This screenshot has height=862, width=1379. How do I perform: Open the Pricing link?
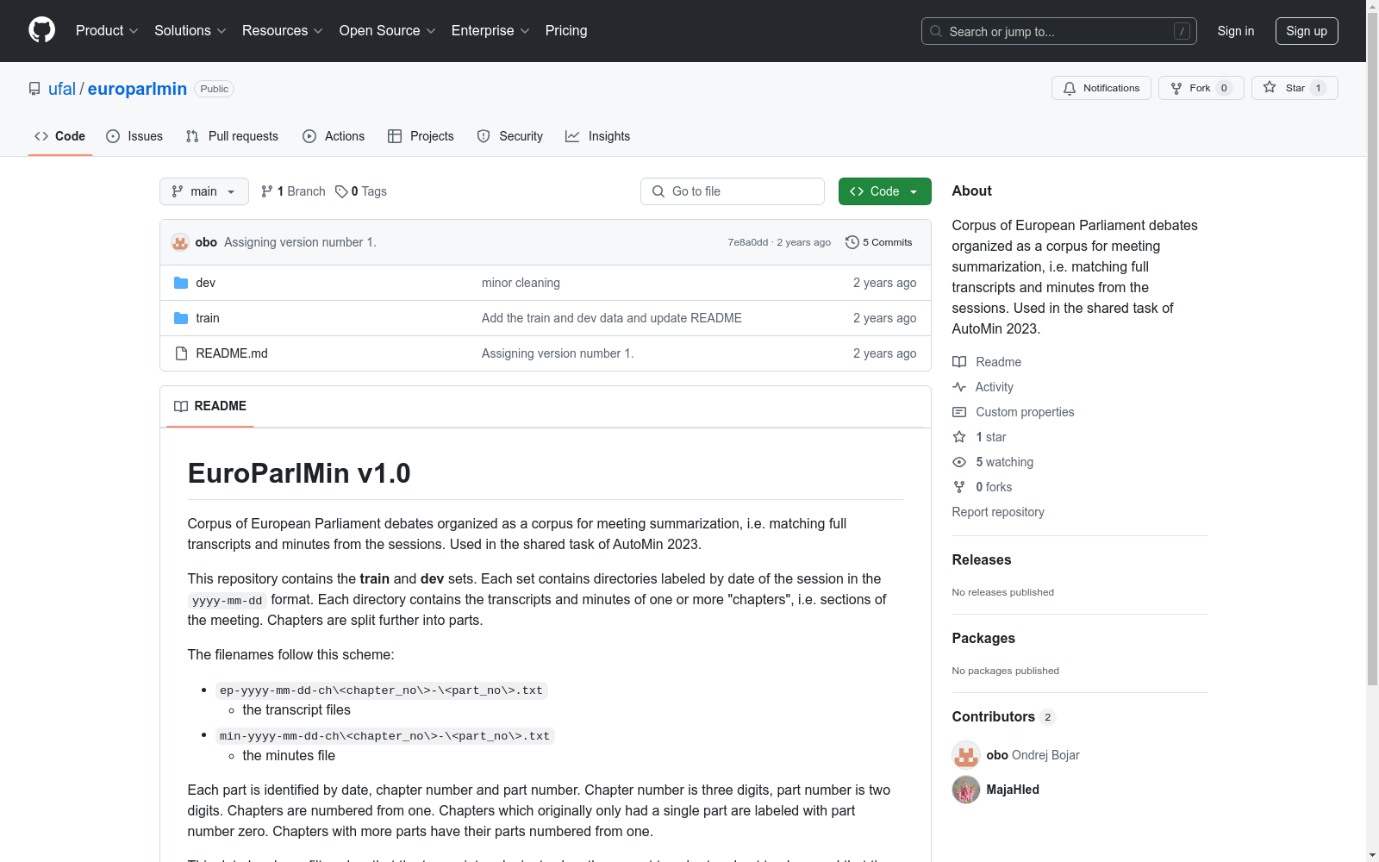pyautogui.click(x=566, y=30)
